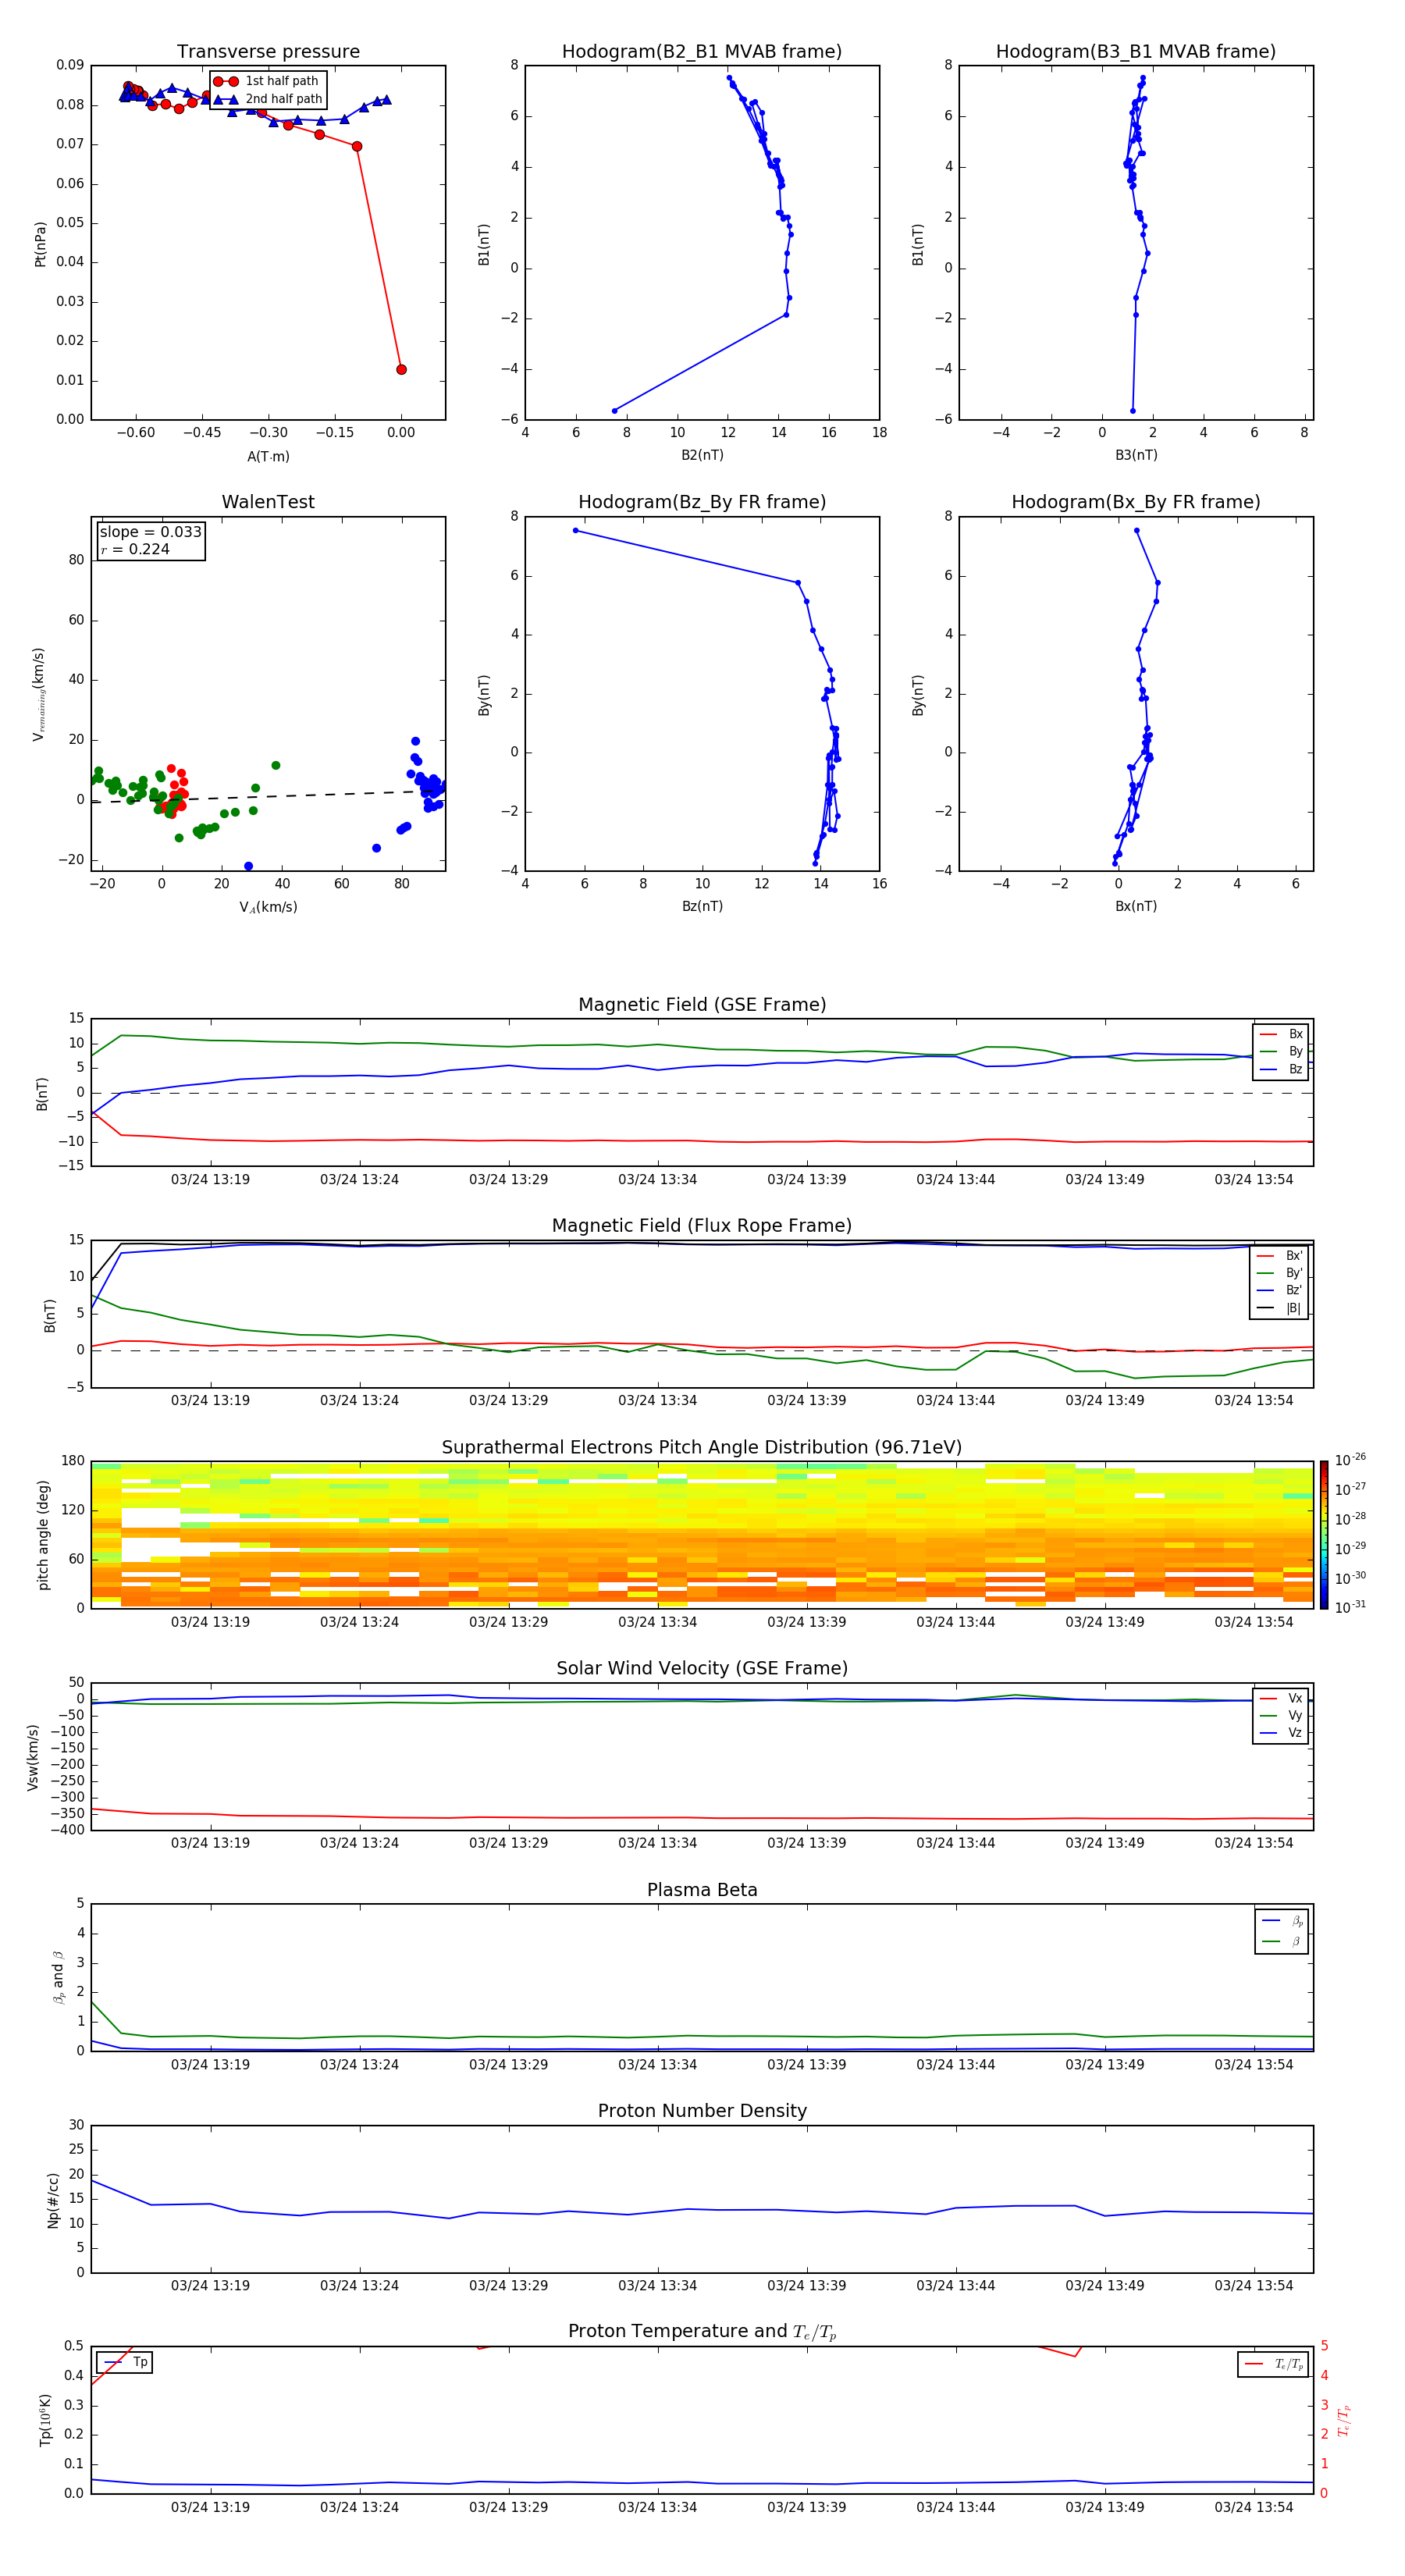Click the 'Bx(nT)' x-axis label

(x=1136, y=906)
